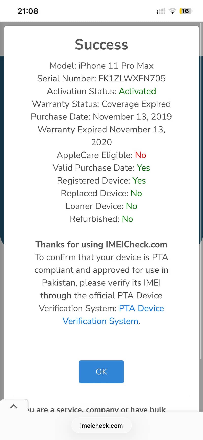Click the iPhone 11 Pro Max model line

pos(101,66)
